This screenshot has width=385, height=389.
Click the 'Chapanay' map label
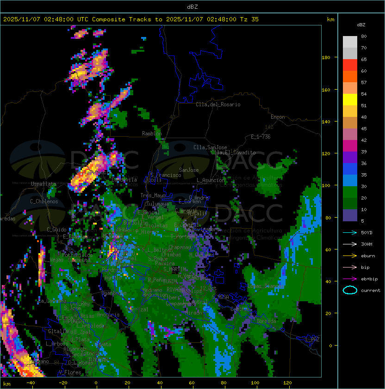click(180, 247)
